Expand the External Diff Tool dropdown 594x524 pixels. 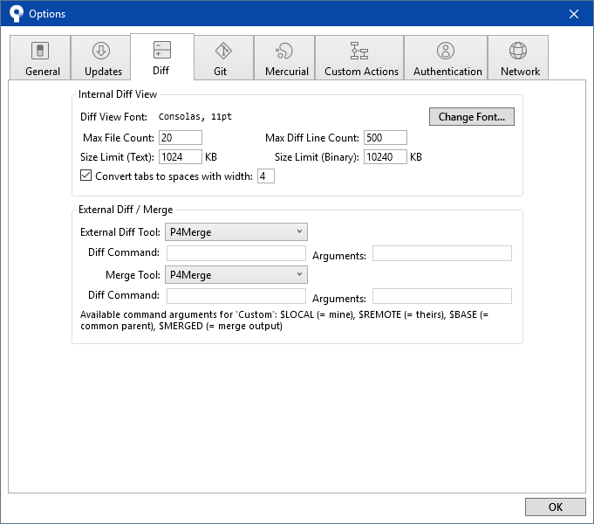[x=236, y=232]
